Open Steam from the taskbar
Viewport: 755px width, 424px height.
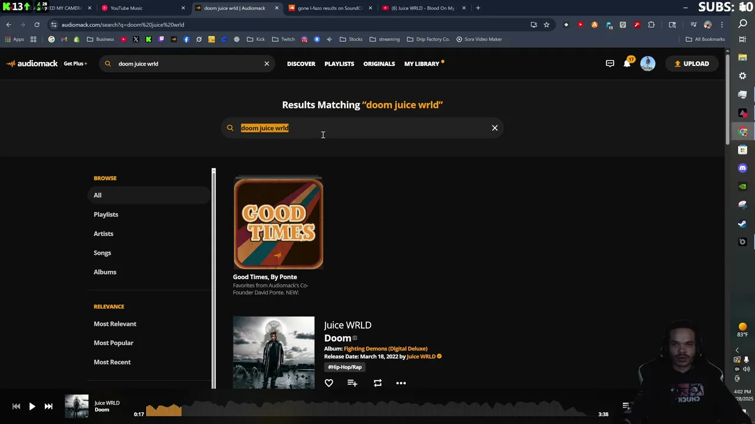(743, 224)
